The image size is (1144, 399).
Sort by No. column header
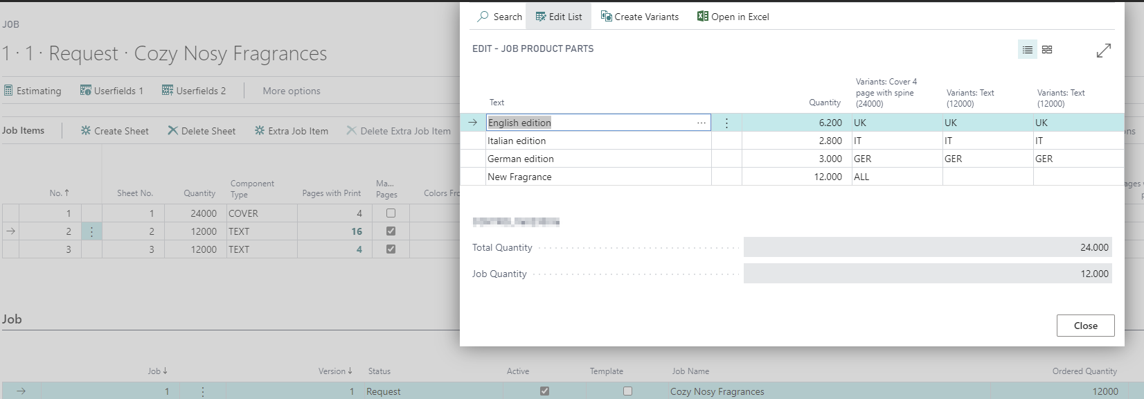(x=60, y=193)
